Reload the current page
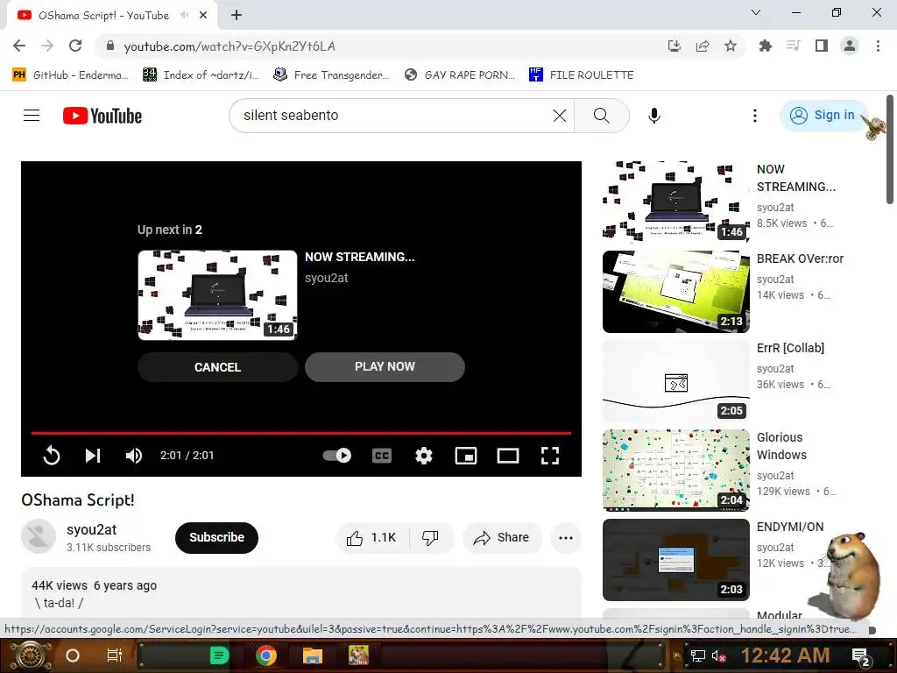897x673 pixels. pos(75,46)
